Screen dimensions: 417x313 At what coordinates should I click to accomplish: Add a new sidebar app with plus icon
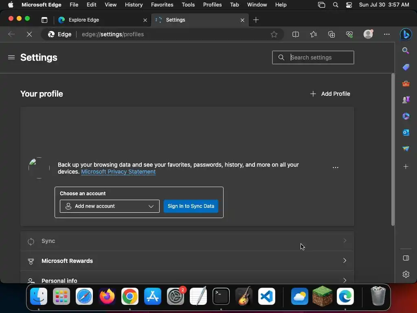click(406, 167)
